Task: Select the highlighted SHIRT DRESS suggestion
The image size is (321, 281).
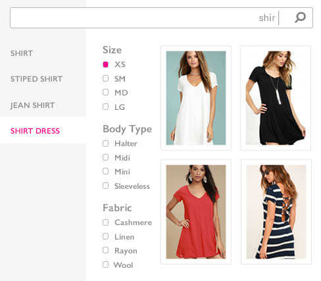Action: point(35,131)
